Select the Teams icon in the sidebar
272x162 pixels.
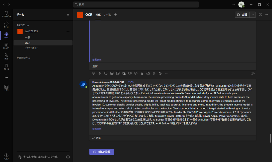pos(6,35)
